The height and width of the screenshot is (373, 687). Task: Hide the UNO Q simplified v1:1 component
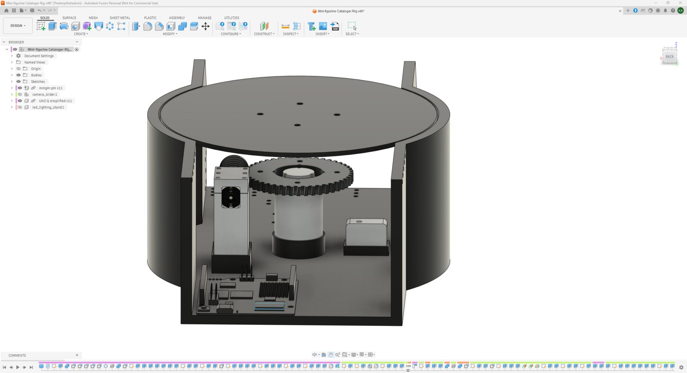[20, 101]
